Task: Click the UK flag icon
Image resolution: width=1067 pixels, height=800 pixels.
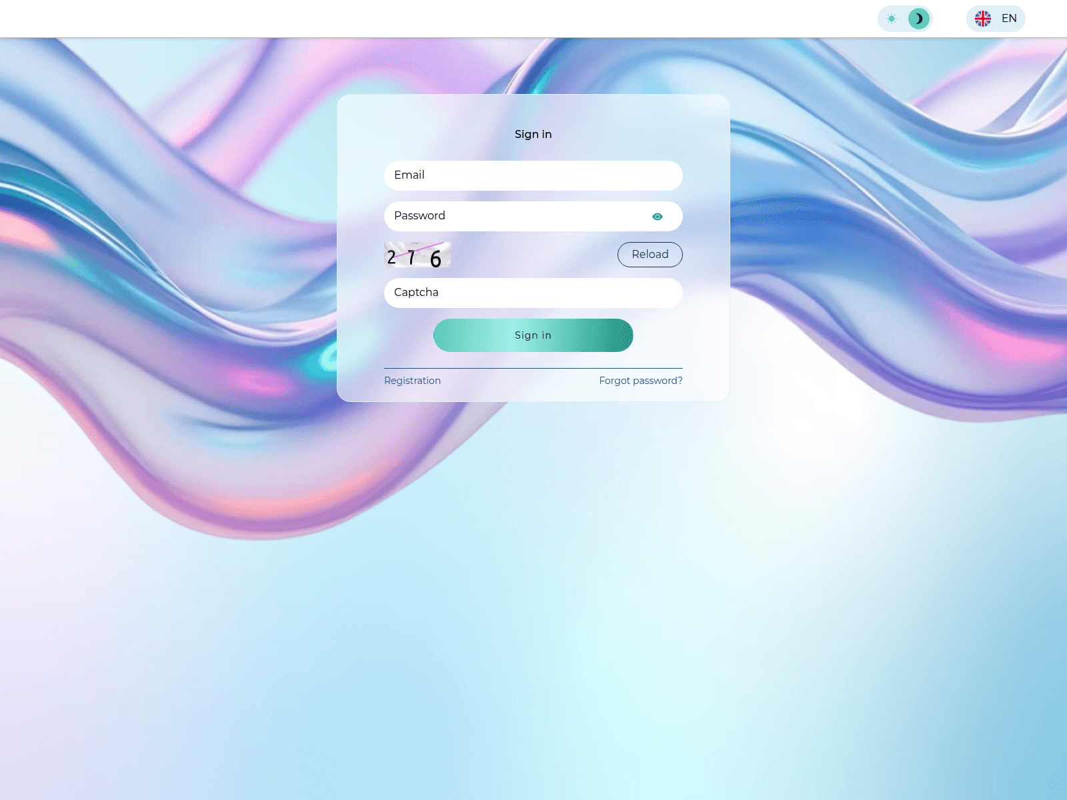Action: click(982, 19)
